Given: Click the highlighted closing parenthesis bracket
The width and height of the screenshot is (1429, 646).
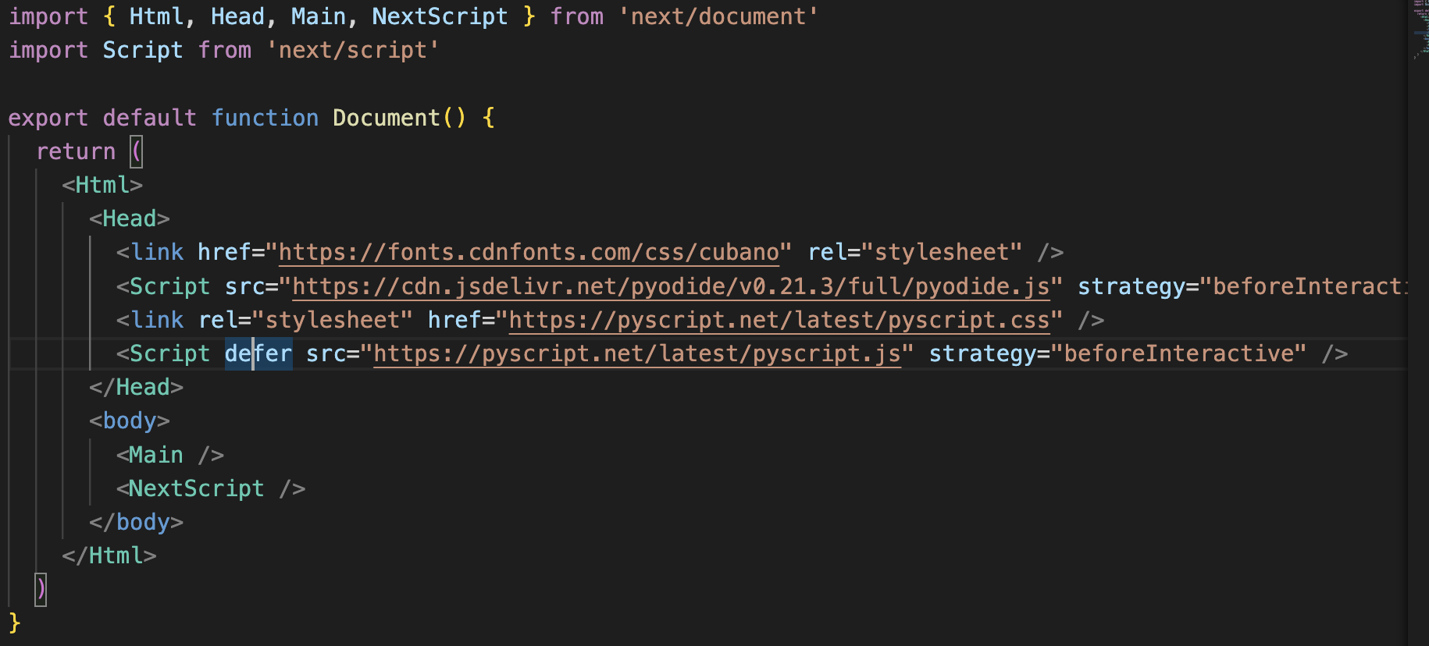Looking at the screenshot, I should (x=41, y=590).
